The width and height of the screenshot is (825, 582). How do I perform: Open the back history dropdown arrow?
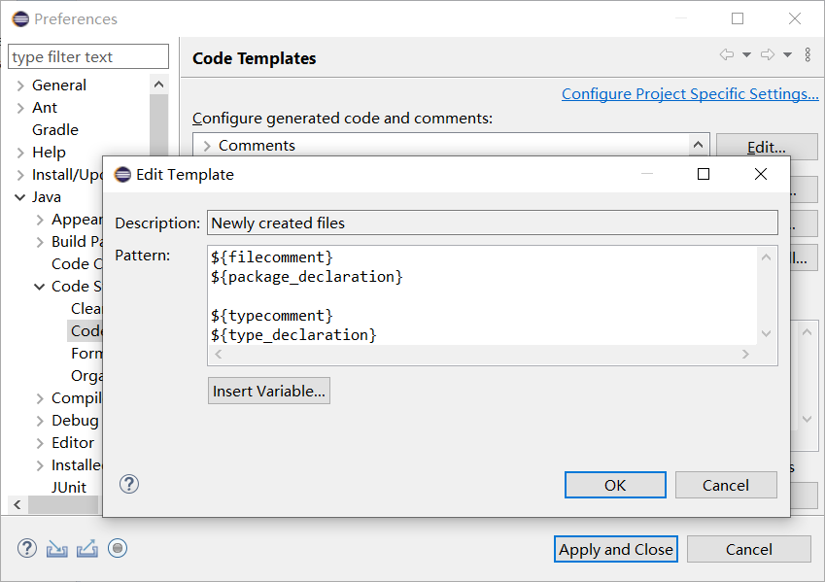(746, 55)
